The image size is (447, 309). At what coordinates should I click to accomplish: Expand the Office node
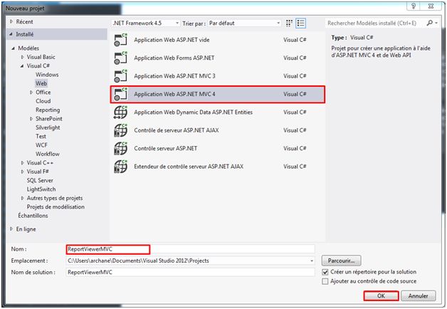coord(31,93)
